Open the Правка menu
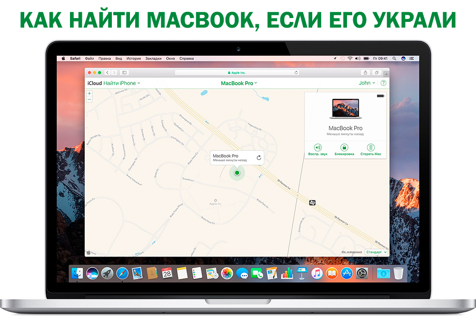This screenshot has height=316, width=476. pyautogui.click(x=104, y=58)
